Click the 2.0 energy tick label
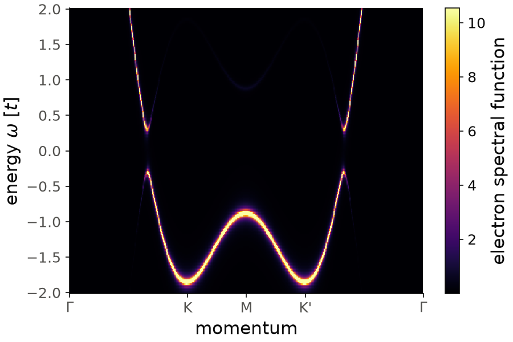513x342 pixels. pos(50,10)
